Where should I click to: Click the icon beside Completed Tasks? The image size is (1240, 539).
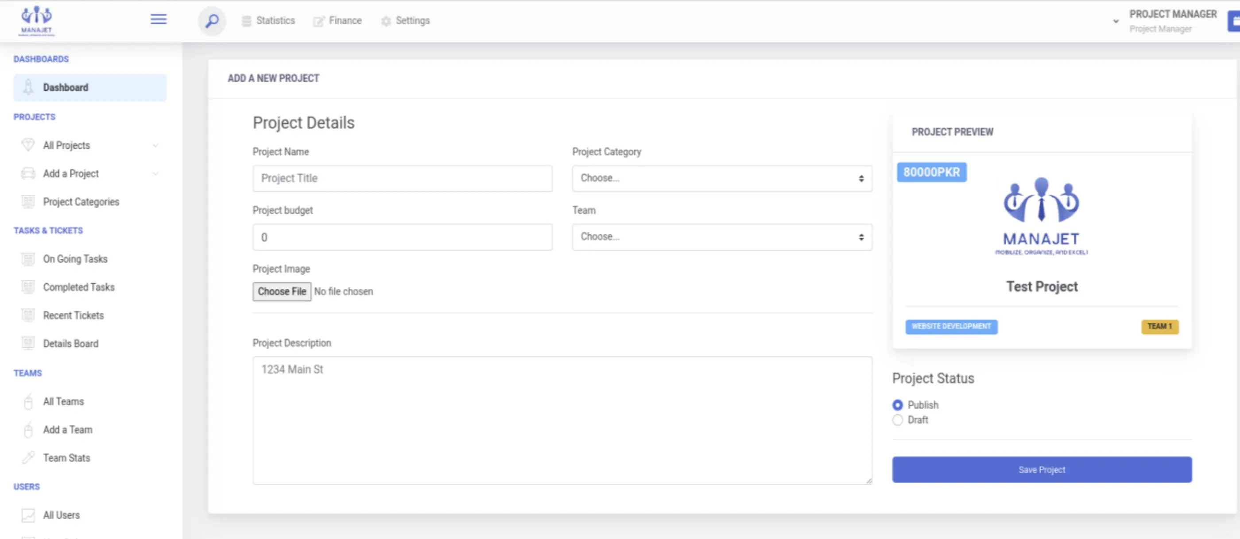tap(28, 287)
